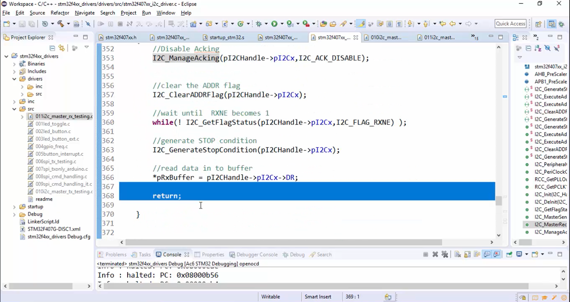The width and height of the screenshot is (570, 302).
Task: Toggle Show Whitespace Characters pilcrow button
Action: (399, 24)
